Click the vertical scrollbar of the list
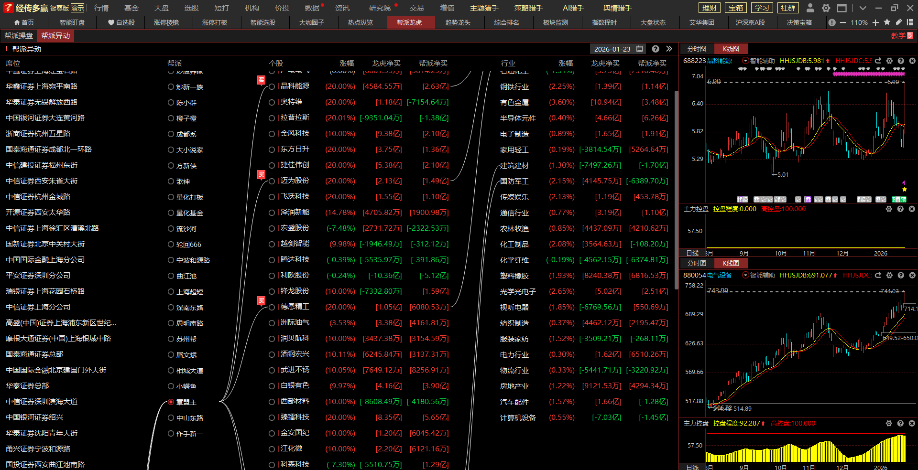918x470 pixels. pyautogui.click(x=676, y=191)
